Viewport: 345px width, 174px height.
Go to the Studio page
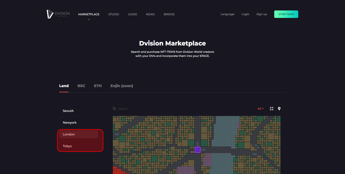tap(114, 14)
